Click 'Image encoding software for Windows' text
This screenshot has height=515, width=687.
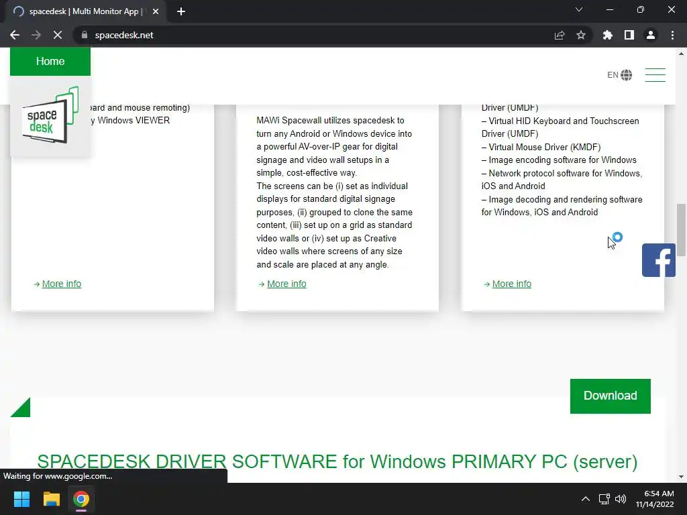click(563, 160)
